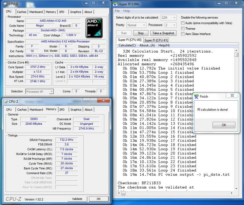Minimize the lower CPU-Z window

click(x=86, y=101)
